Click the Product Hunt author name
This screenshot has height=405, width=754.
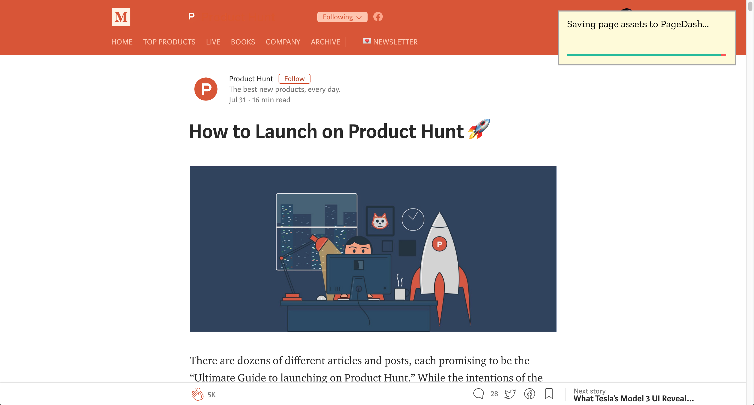[x=251, y=79]
